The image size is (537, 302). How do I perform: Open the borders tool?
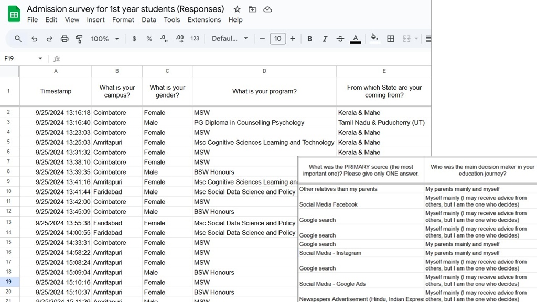[x=391, y=39]
